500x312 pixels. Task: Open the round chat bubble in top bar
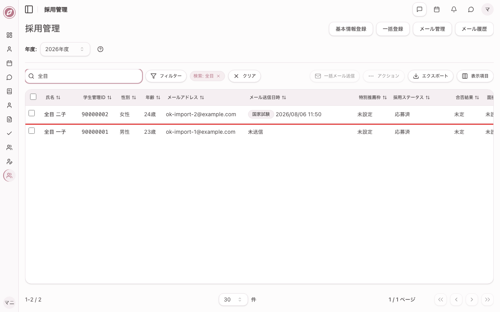coord(471,9)
